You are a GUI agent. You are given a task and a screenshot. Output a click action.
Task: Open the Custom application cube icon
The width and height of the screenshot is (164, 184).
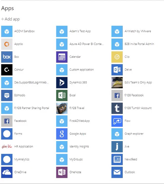coord(62,70)
